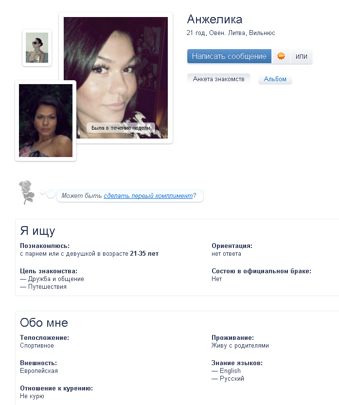The height and width of the screenshot is (405, 339).
Task: Switch to the 'Анкета знакомств' tab
Action: pyautogui.click(x=218, y=79)
